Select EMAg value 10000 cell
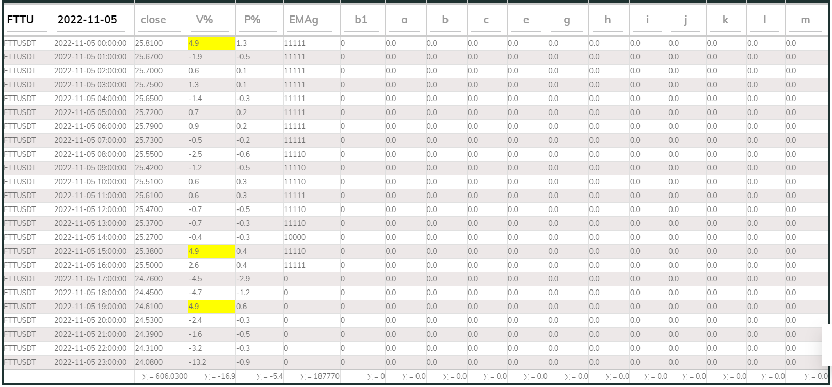Image resolution: width=832 pixels, height=387 pixels. (x=295, y=237)
